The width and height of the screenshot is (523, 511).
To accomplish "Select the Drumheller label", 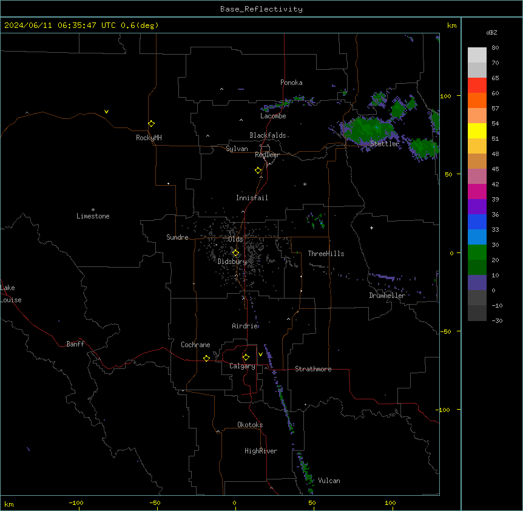I will (x=387, y=296).
